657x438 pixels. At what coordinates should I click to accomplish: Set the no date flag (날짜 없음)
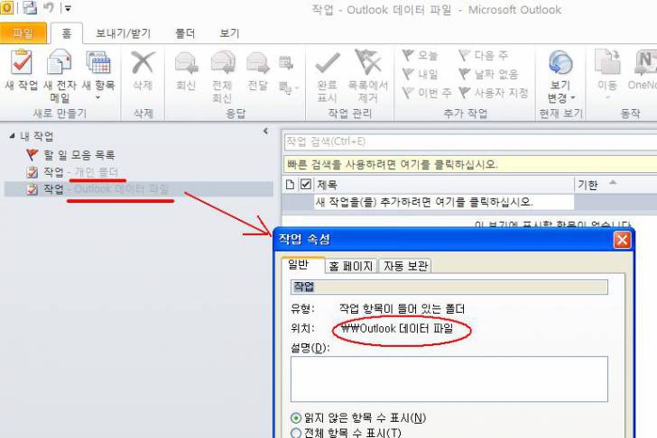point(488,74)
